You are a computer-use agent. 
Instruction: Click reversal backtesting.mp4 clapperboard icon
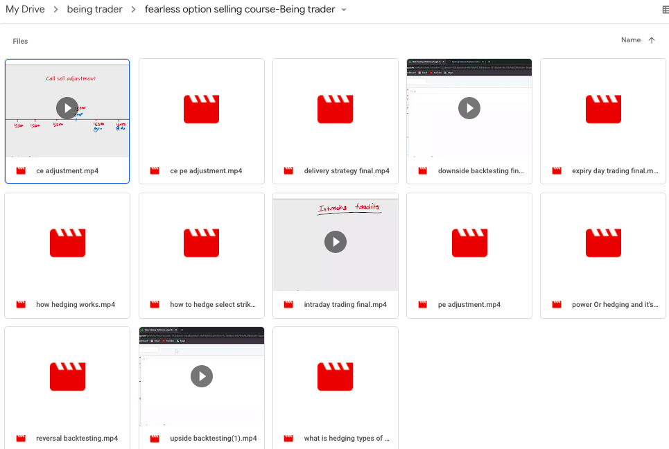67,376
